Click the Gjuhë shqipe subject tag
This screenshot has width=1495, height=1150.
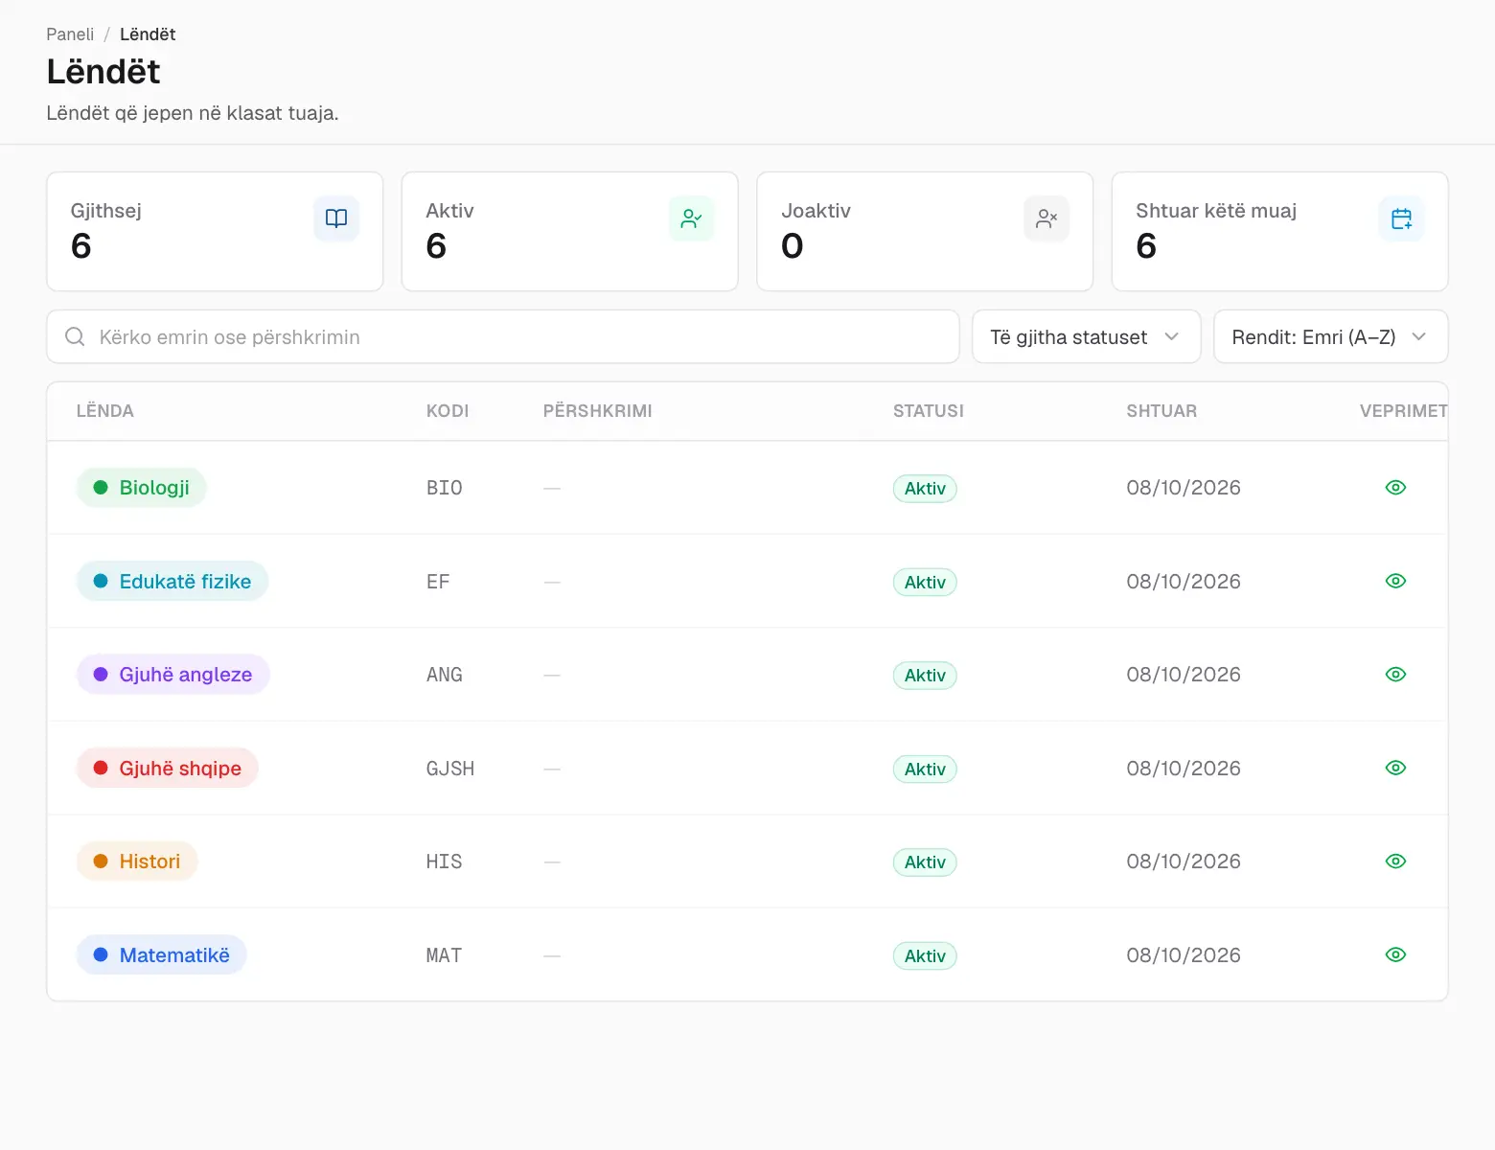click(x=168, y=768)
